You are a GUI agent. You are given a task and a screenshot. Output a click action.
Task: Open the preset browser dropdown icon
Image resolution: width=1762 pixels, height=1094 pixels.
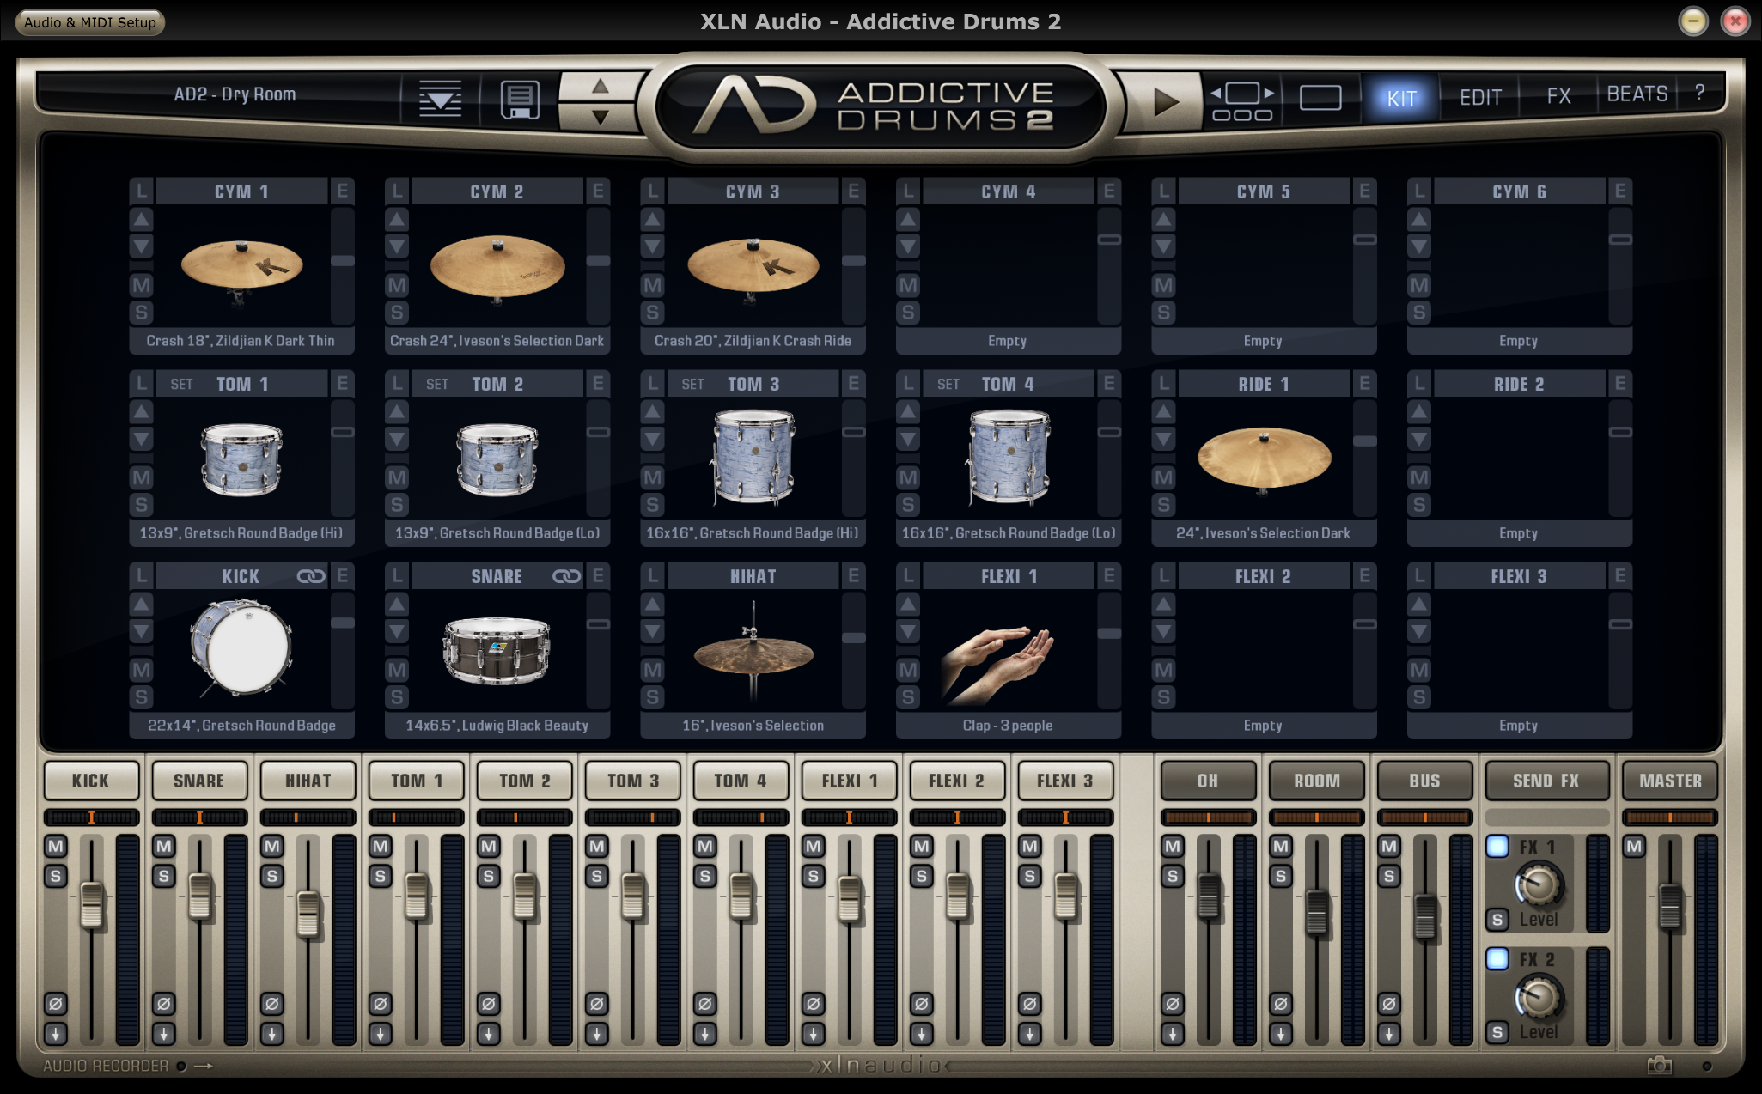pyautogui.click(x=440, y=99)
